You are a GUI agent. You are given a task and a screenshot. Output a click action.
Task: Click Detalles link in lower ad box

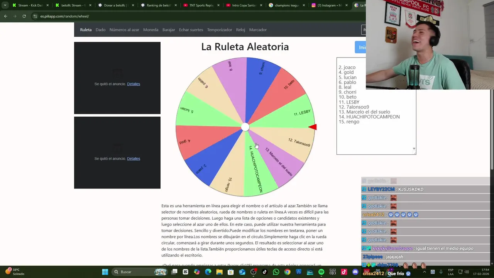tap(134, 158)
